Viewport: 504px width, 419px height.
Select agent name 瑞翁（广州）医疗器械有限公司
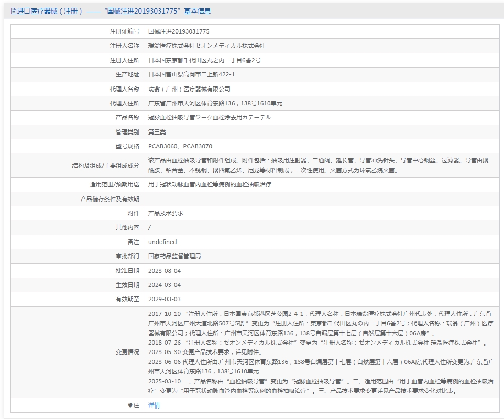(x=189, y=89)
